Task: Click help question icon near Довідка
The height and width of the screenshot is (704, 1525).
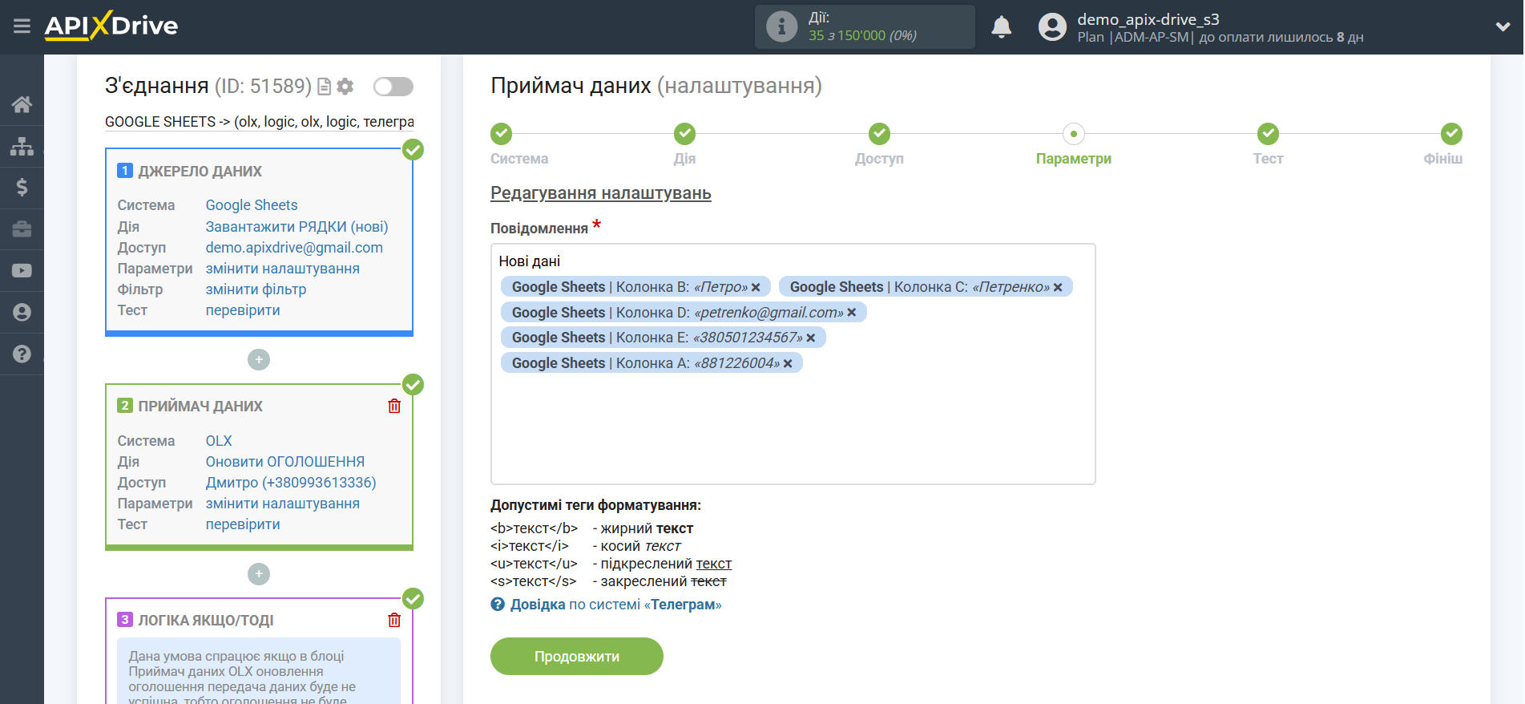Action: pyautogui.click(x=498, y=605)
